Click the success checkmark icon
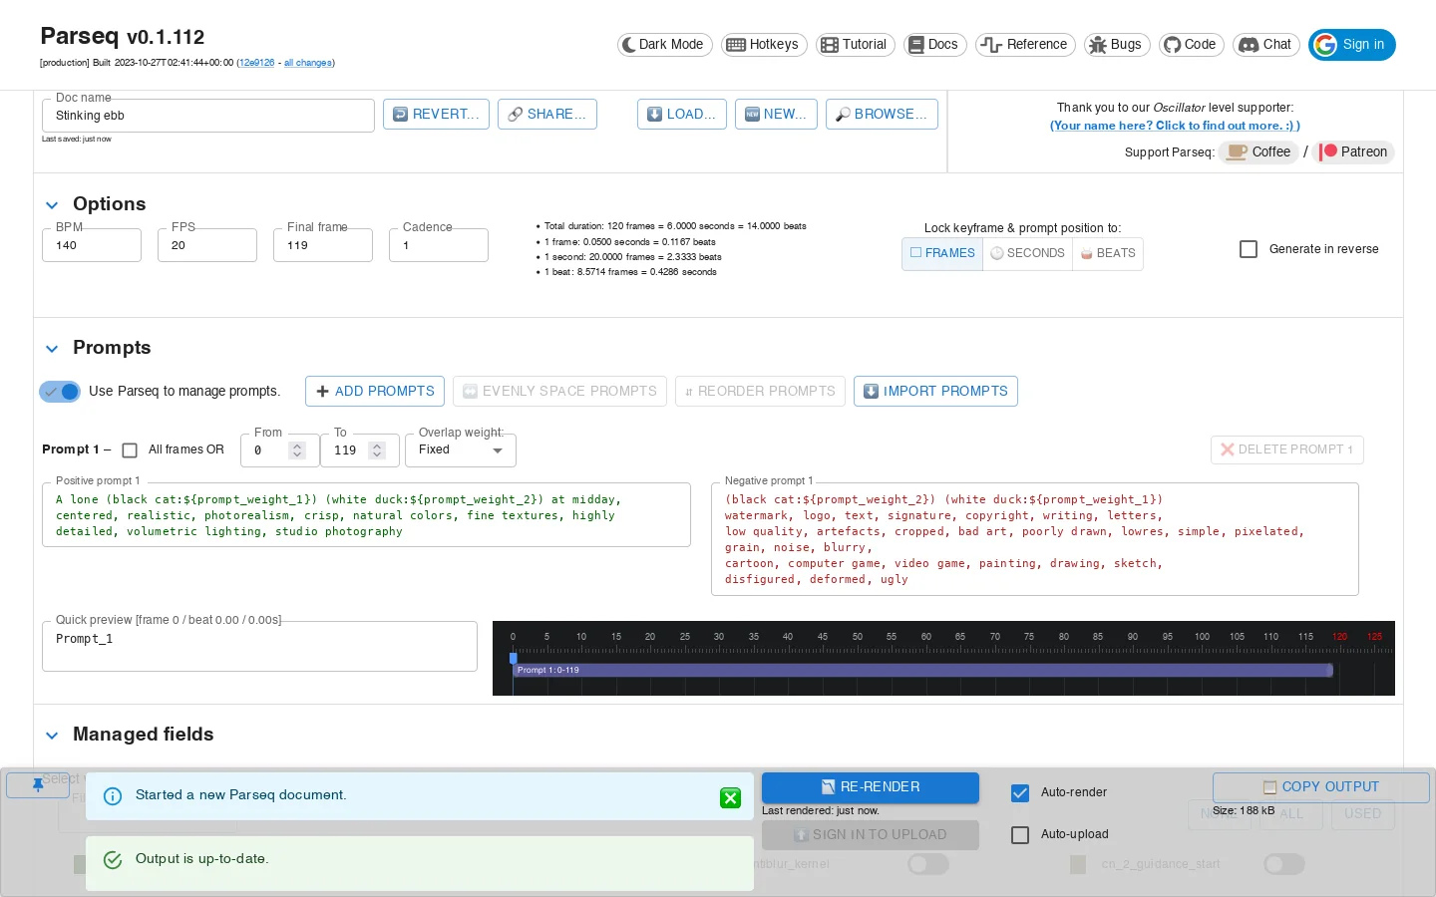The image size is (1436, 897). pyautogui.click(x=113, y=859)
